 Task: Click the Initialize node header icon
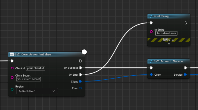click(x=12, y=54)
